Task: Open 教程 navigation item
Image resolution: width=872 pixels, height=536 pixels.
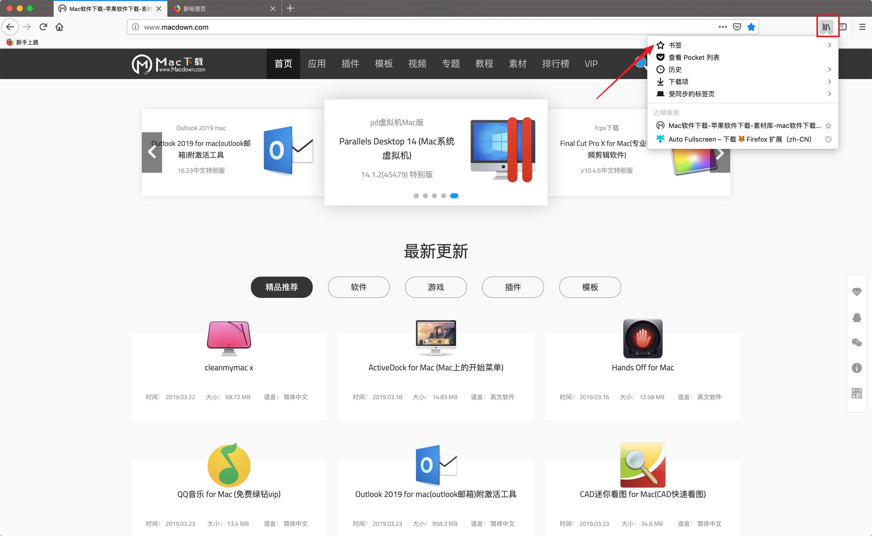Action: click(484, 64)
